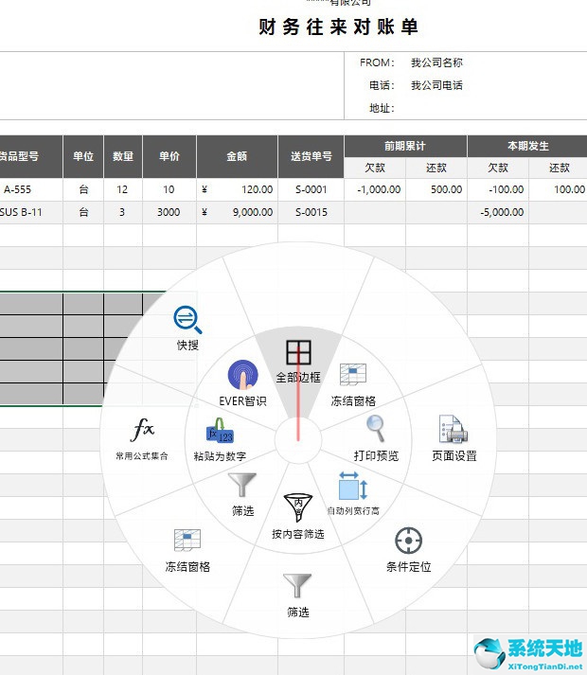The width and height of the screenshot is (587, 675).
Task: Select delivery number S-0015 cell
Action: (x=311, y=212)
